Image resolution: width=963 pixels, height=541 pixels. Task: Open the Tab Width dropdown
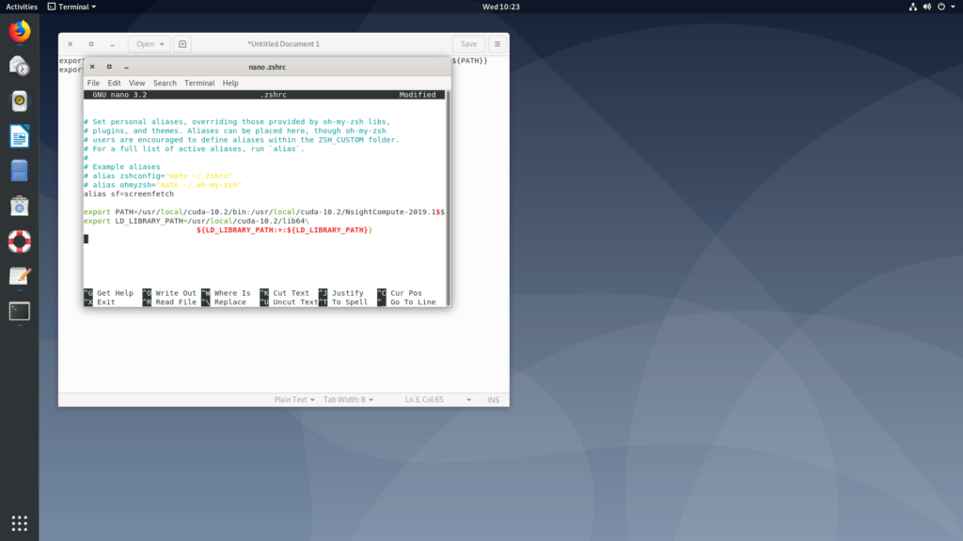tap(348, 400)
